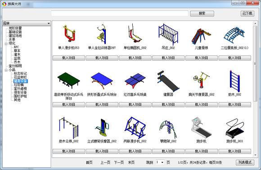
Task: Load 红双喜乒乓球桌 into project
Action: [x=135, y=105]
